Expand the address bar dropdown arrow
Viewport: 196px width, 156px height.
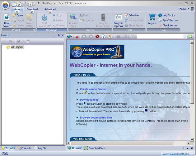(185, 36)
